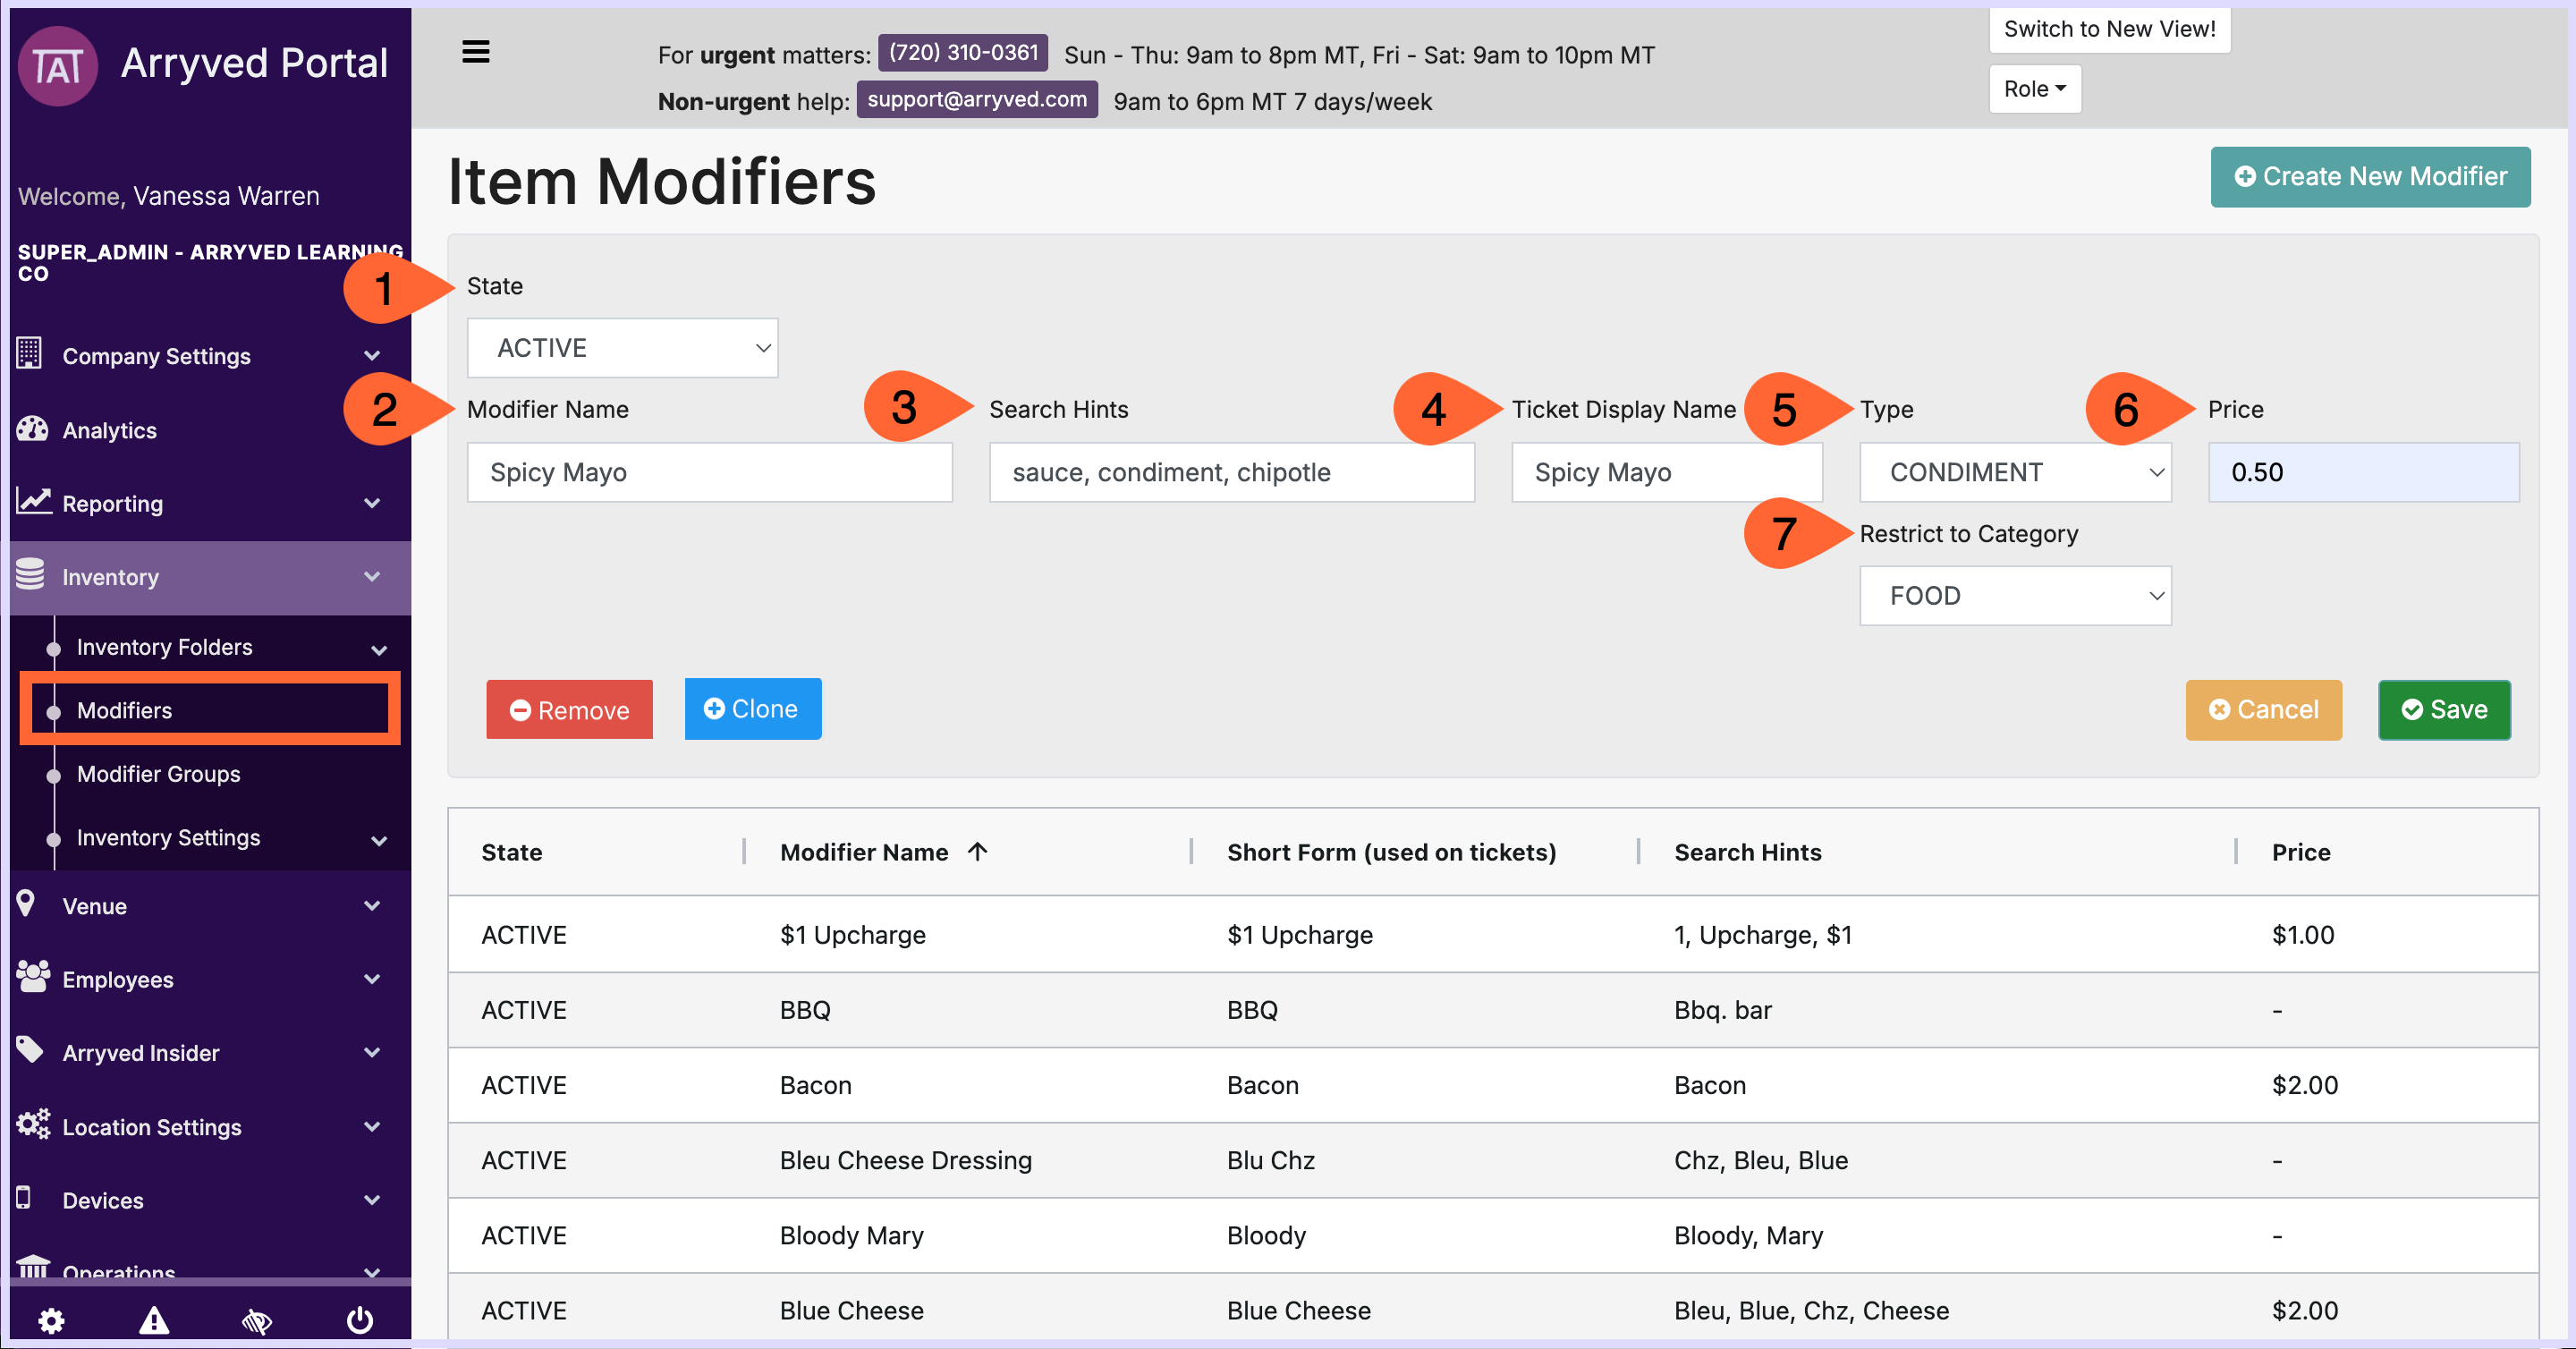Viewport: 2576px width, 1349px height.
Task: Open settings via bottom gear icon
Action: point(51,1321)
